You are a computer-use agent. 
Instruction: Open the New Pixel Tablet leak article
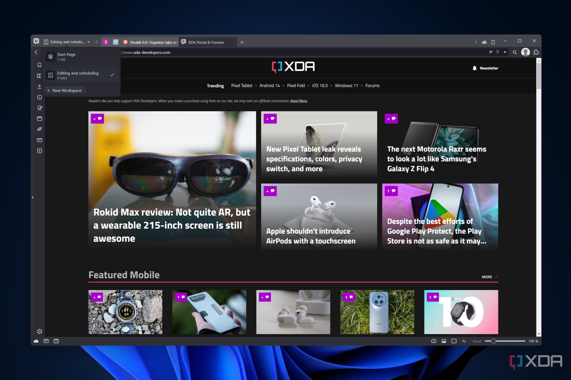pyautogui.click(x=319, y=145)
